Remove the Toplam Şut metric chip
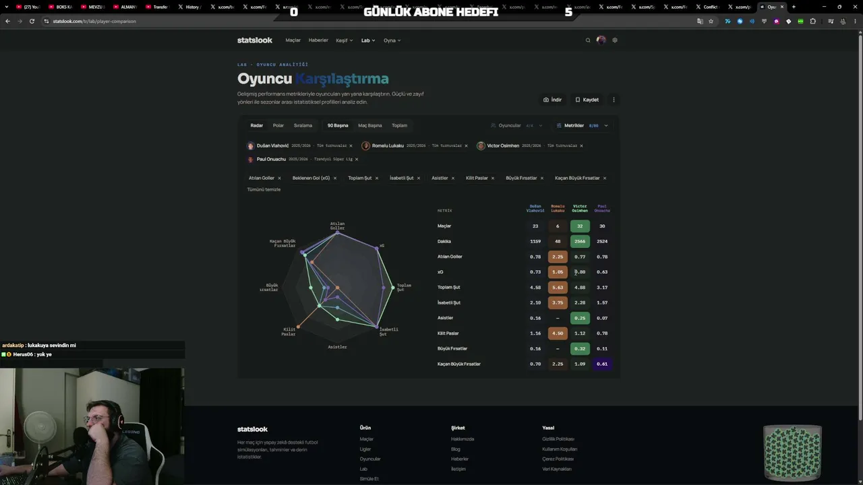The image size is (863, 485). 376,178
